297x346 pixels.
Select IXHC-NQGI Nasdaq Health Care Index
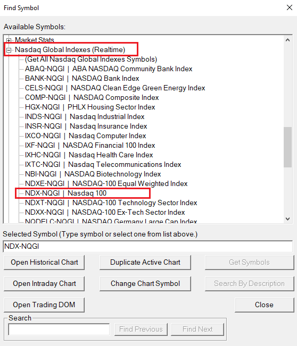(89, 155)
